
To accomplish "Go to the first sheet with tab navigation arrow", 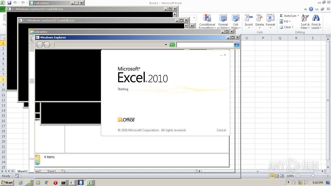I will (x=2, y=171).
